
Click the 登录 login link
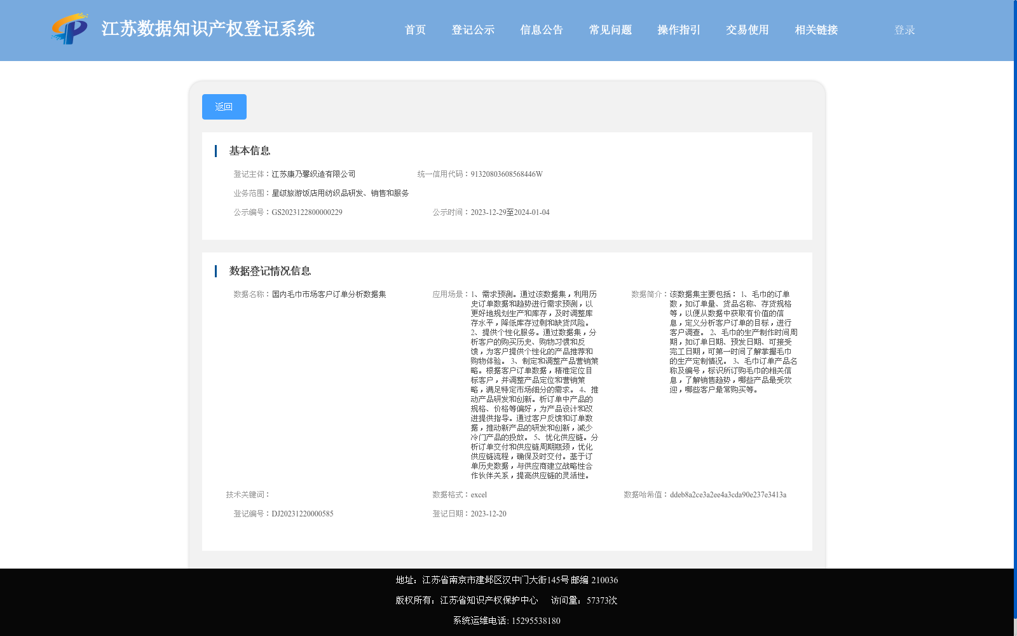pos(904,30)
